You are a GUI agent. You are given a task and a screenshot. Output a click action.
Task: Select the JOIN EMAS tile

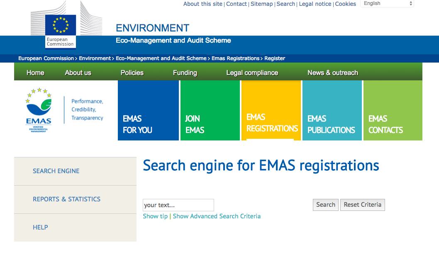click(x=210, y=110)
